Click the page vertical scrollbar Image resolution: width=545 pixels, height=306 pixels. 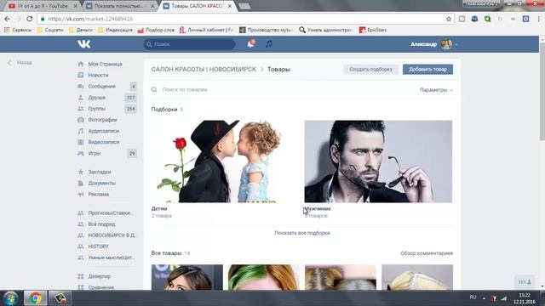542,92
